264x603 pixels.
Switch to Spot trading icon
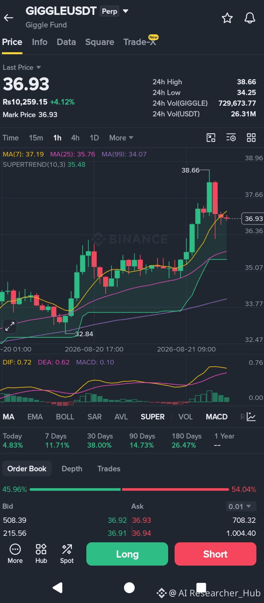pyautogui.click(x=67, y=554)
